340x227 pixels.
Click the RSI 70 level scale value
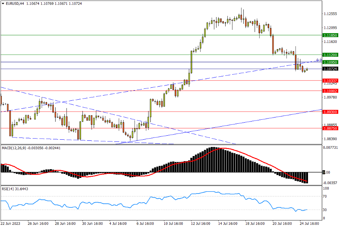point(326,196)
